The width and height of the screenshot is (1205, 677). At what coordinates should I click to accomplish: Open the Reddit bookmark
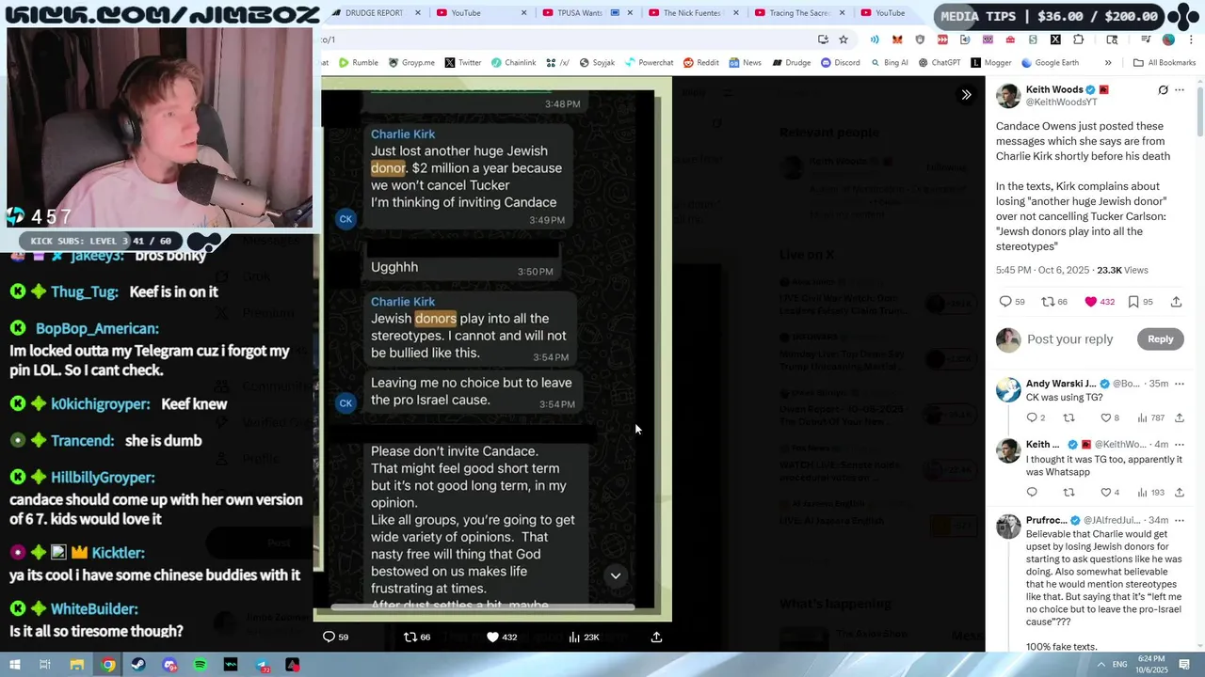tap(701, 63)
